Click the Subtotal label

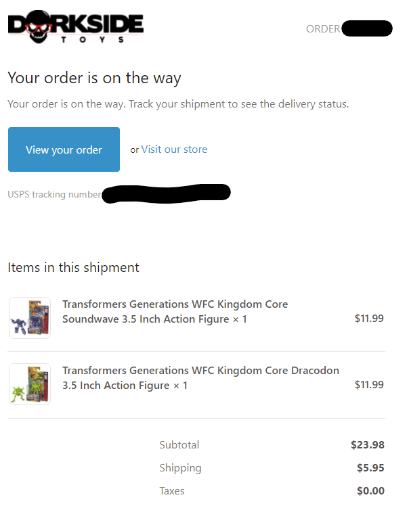point(179,445)
